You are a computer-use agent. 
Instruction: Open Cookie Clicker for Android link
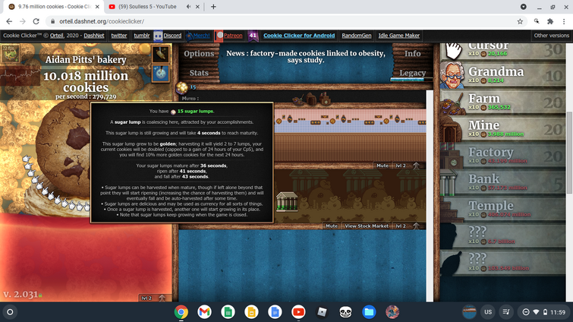(299, 36)
